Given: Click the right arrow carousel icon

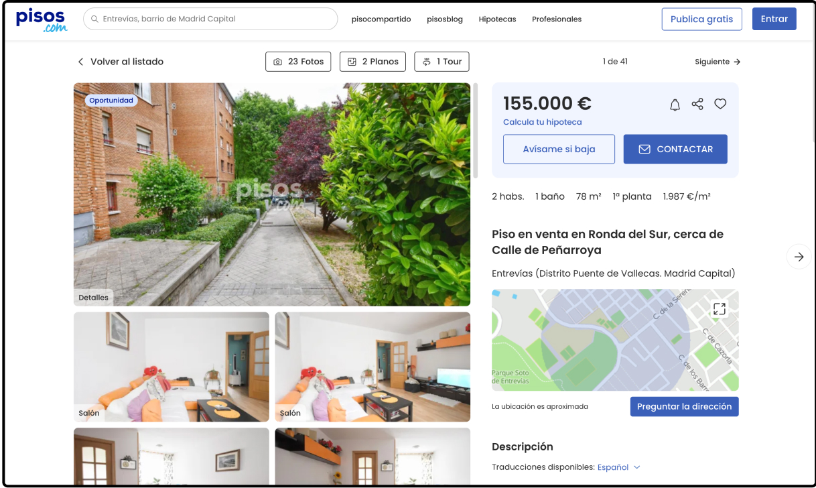Looking at the screenshot, I should pyautogui.click(x=799, y=257).
